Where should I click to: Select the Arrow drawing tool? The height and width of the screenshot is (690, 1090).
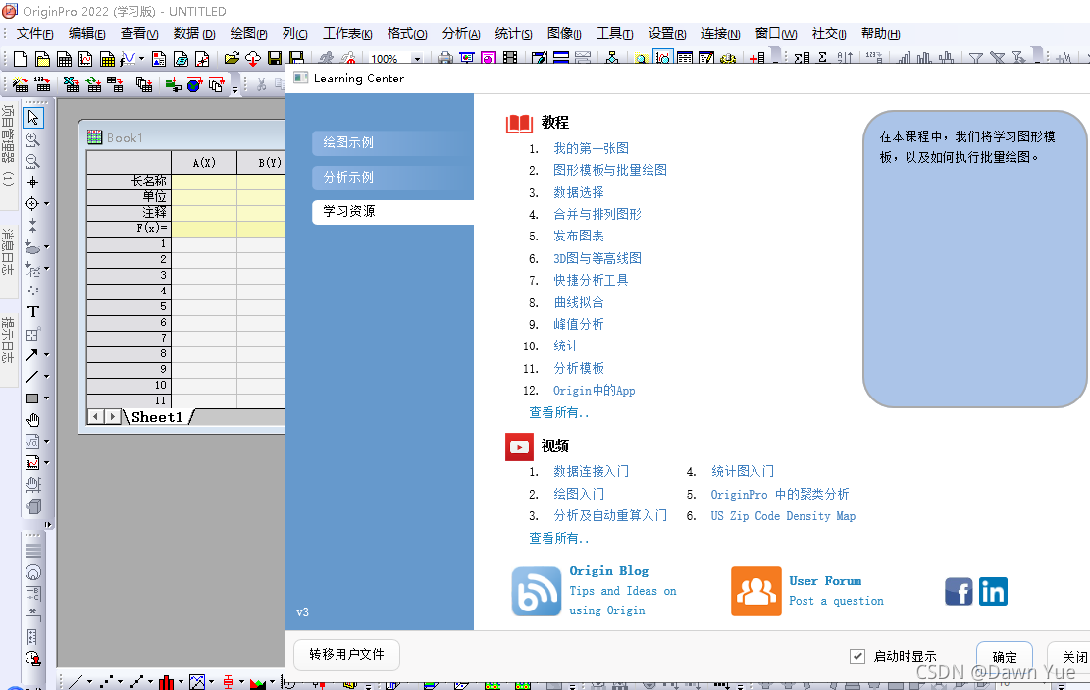pos(32,354)
